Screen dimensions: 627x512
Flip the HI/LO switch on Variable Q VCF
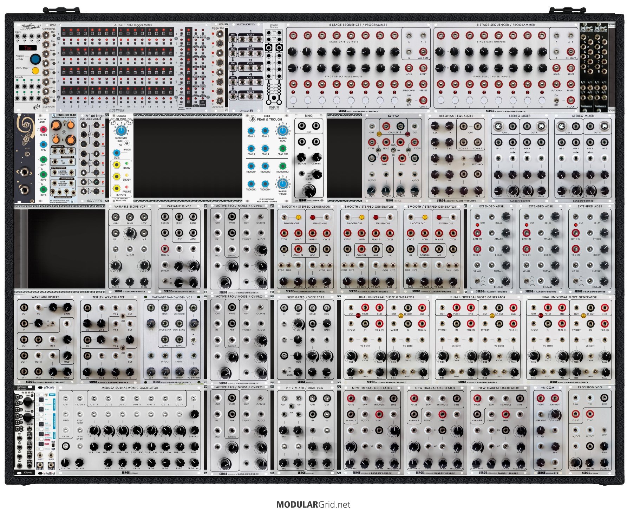[165, 281]
